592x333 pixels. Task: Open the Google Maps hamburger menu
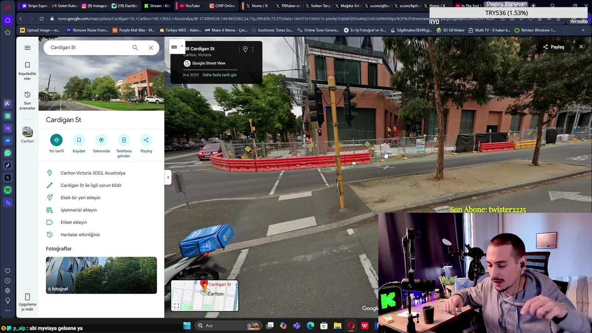(27, 48)
